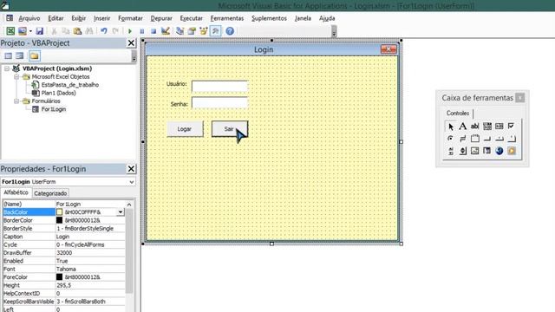Screen dimensions: 555x312
Task: Select the ToggleButton control in toolbox
Action: click(462, 139)
